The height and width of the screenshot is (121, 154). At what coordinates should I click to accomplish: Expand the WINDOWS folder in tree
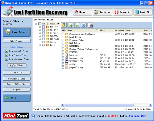(40, 36)
